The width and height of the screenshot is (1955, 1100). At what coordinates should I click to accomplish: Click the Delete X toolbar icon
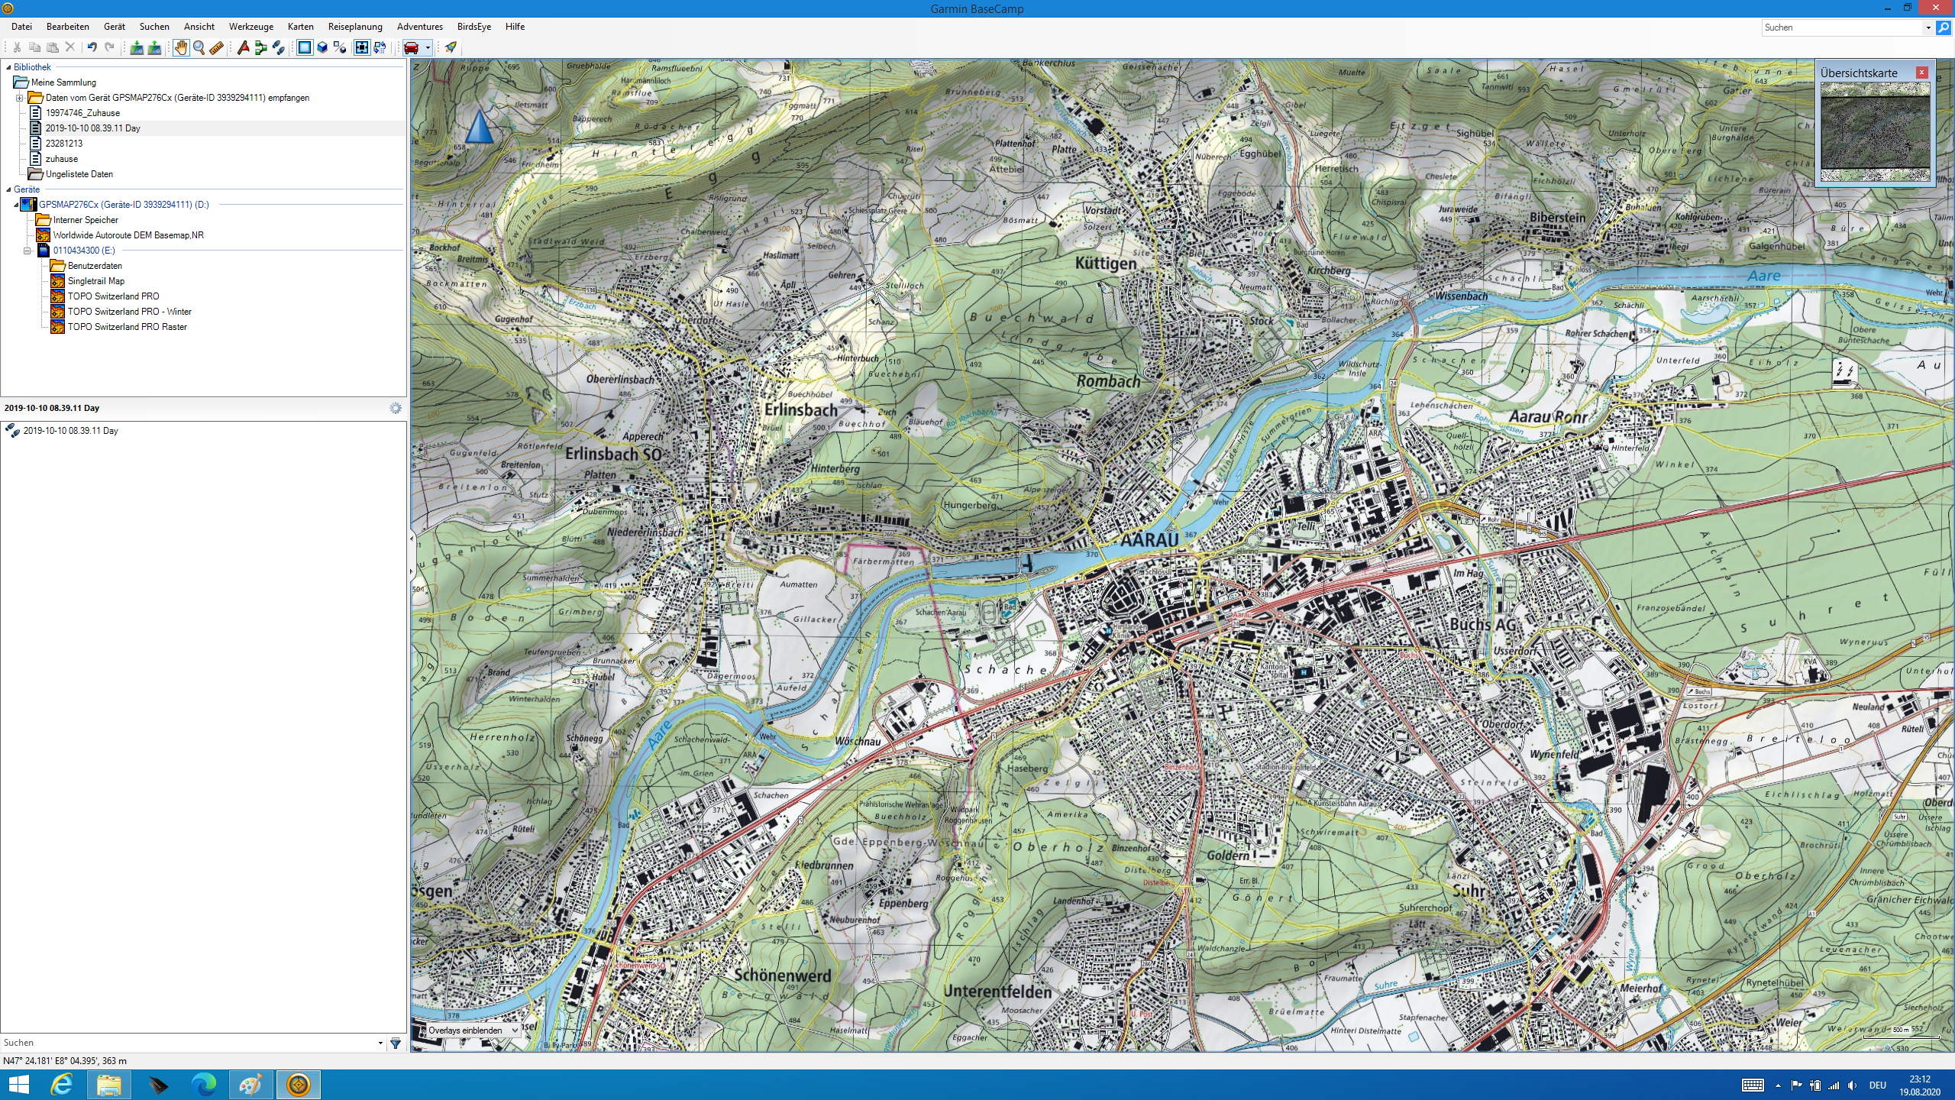[x=70, y=47]
